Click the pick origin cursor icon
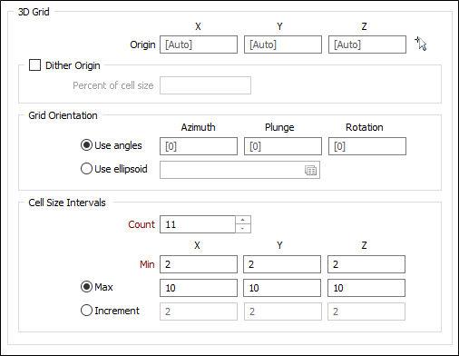Image resolution: width=459 pixels, height=356 pixels. tap(421, 44)
